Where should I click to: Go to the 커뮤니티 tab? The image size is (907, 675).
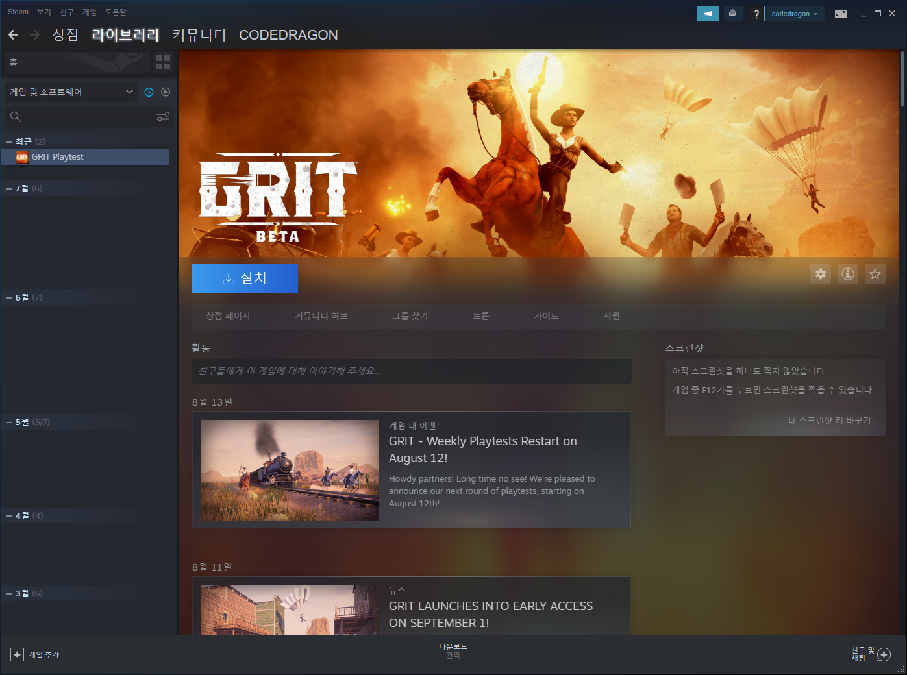[x=199, y=35]
